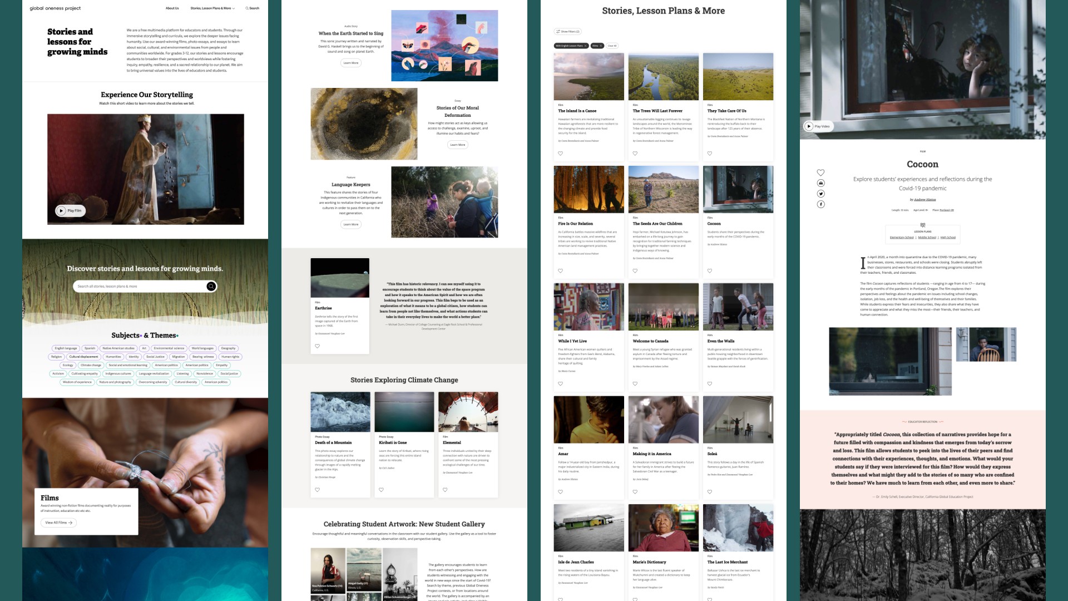Open About Us in navigation
The image size is (1068, 601).
pos(172,8)
